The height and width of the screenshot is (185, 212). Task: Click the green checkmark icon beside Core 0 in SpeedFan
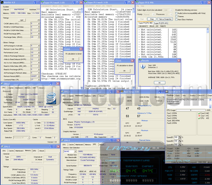(x=199, y=113)
